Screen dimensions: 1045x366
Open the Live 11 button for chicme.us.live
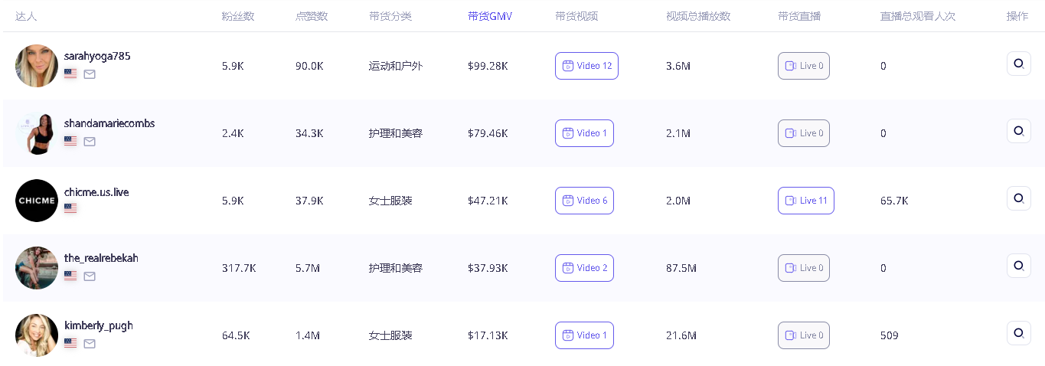805,201
